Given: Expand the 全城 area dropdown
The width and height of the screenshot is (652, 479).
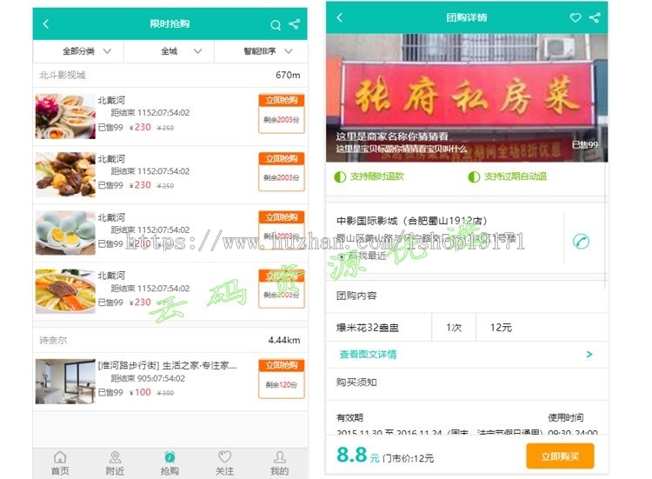Looking at the screenshot, I should [x=180, y=51].
